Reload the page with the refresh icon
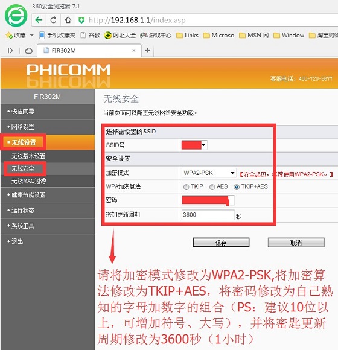 tap(53, 20)
